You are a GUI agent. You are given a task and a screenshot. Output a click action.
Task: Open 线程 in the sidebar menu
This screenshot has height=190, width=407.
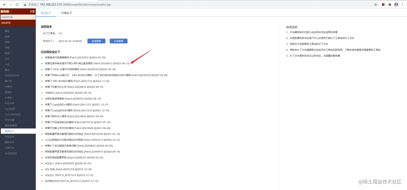coord(7,42)
